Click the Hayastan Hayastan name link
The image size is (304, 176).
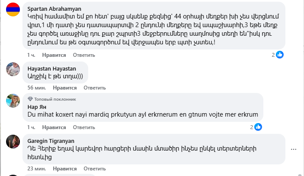[x=51, y=68]
